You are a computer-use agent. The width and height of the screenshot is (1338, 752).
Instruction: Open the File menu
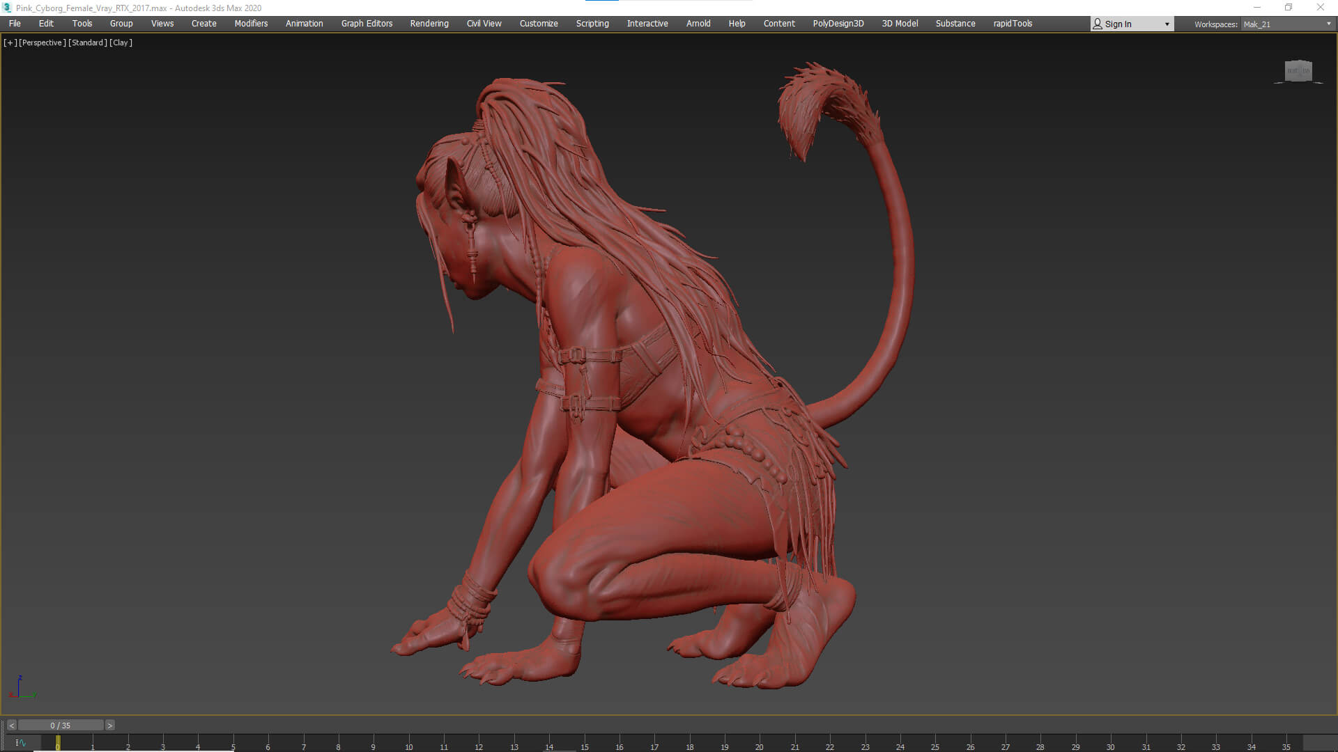click(x=15, y=24)
